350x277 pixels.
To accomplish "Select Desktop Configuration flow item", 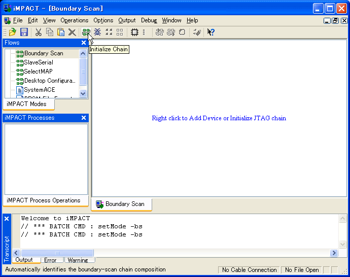I will tap(50, 81).
